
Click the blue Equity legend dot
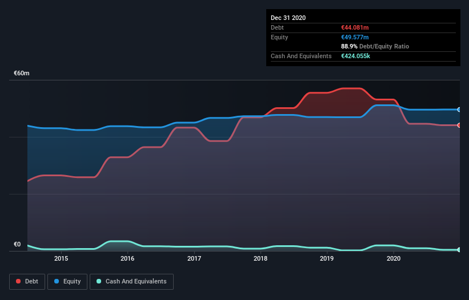click(x=57, y=281)
